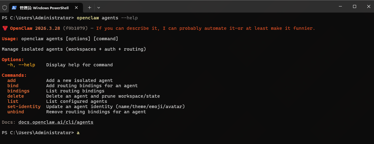Maximize the terminal window

(355, 6)
